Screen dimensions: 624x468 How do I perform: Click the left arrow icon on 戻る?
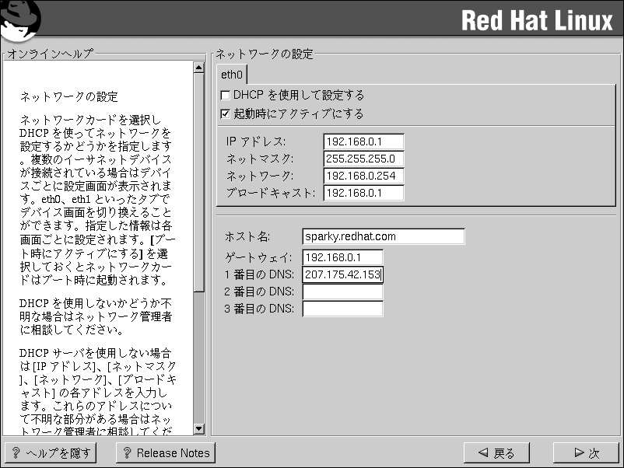[483, 453]
